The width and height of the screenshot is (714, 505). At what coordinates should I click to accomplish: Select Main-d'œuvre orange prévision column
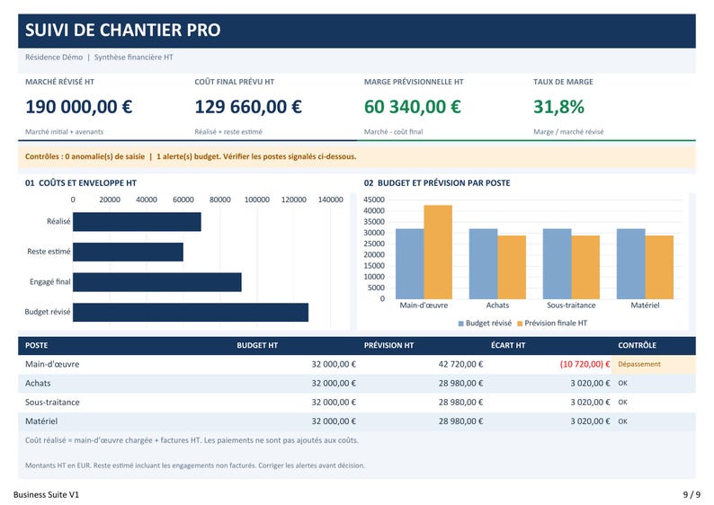[x=438, y=252]
